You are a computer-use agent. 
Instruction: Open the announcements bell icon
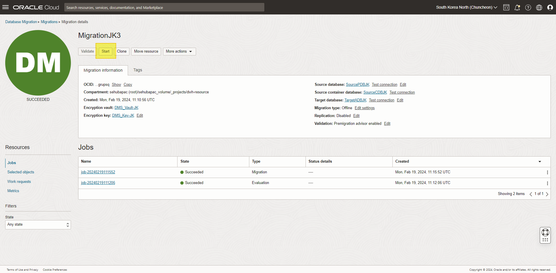pyautogui.click(x=517, y=8)
